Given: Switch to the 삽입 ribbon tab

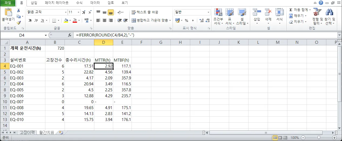Looking at the screenshot, I should 34,3.
